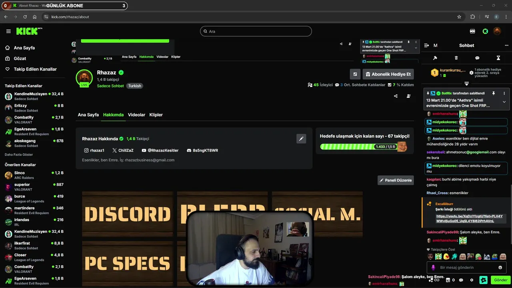Click Gönder to send message
The height and width of the screenshot is (288, 512).
500,280
